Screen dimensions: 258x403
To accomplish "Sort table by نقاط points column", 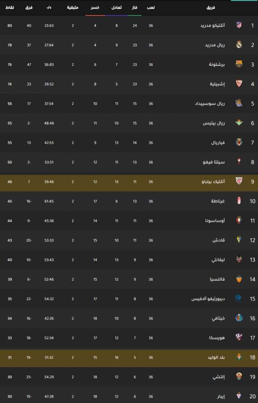I will pos(9,8).
